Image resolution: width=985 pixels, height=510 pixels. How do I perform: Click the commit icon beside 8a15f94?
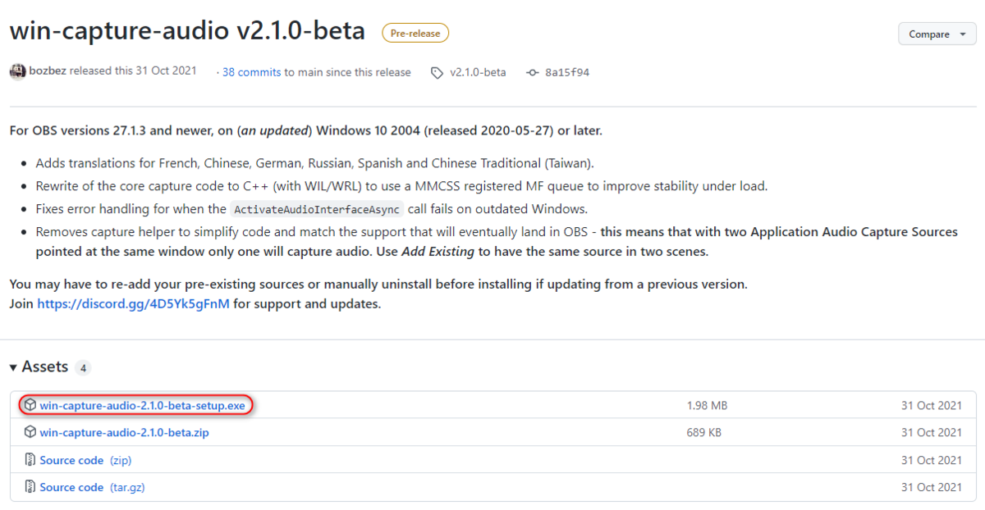tap(532, 72)
